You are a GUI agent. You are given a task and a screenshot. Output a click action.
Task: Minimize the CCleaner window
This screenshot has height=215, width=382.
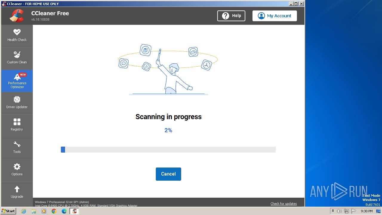[291, 4]
